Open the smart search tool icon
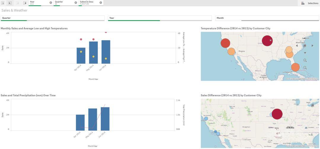This screenshot has width=320, height=149. point(3,3)
